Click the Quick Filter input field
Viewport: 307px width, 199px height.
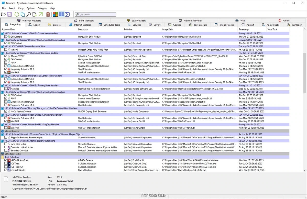tap(95, 15)
